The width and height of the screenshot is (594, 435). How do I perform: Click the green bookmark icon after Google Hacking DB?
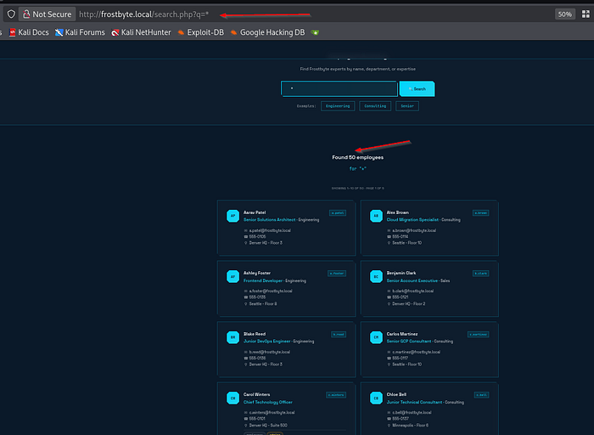[315, 32]
